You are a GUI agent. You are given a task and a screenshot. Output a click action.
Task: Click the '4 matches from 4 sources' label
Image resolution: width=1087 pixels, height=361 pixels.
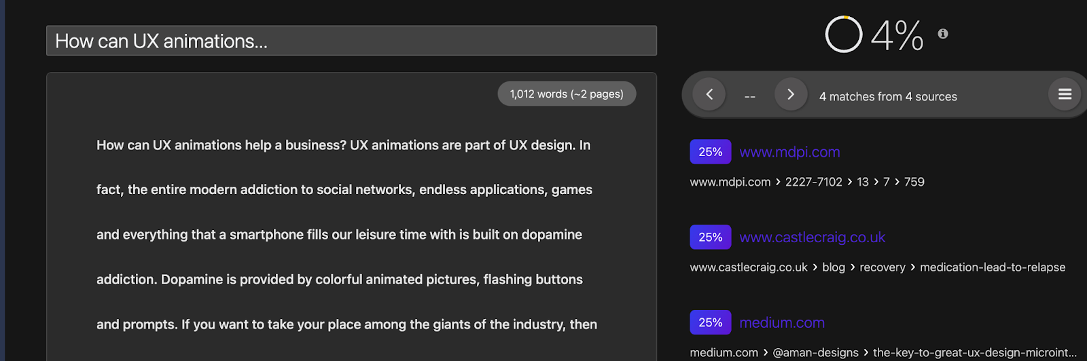click(888, 96)
